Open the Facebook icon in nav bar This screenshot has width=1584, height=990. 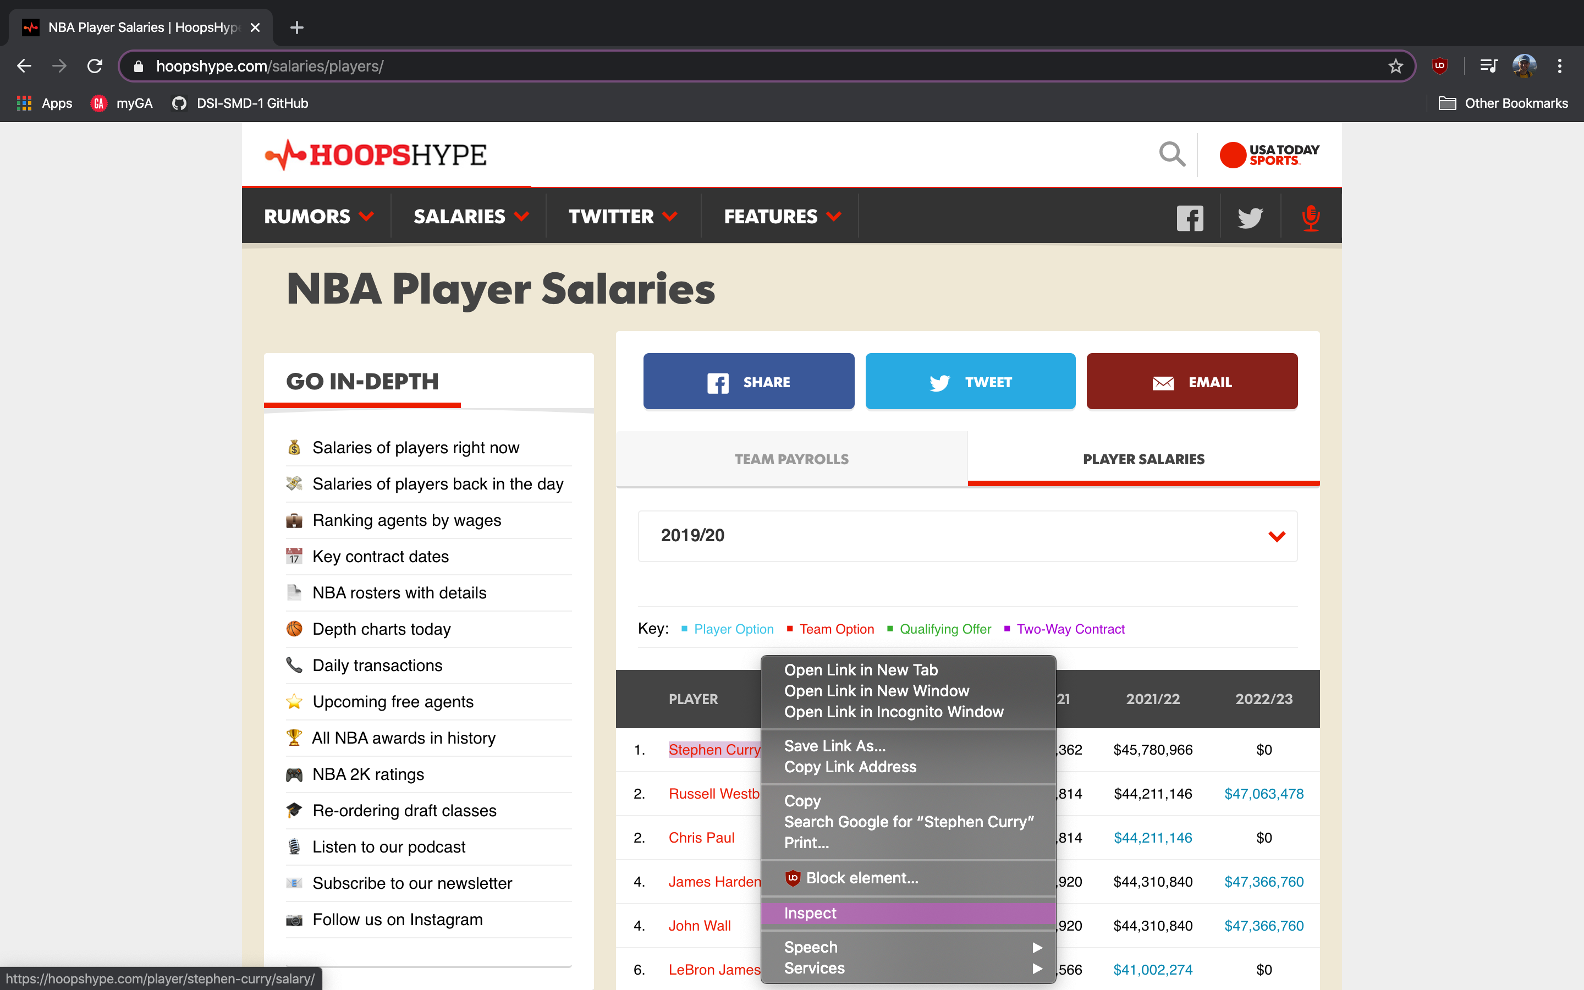click(1190, 218)
